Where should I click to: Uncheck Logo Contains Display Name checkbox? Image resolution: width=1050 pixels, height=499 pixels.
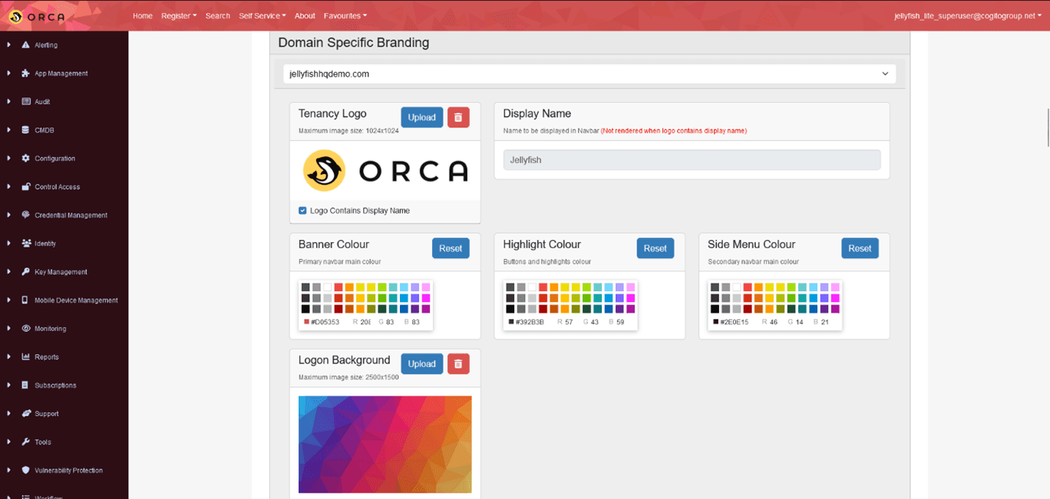click(302, 211)
